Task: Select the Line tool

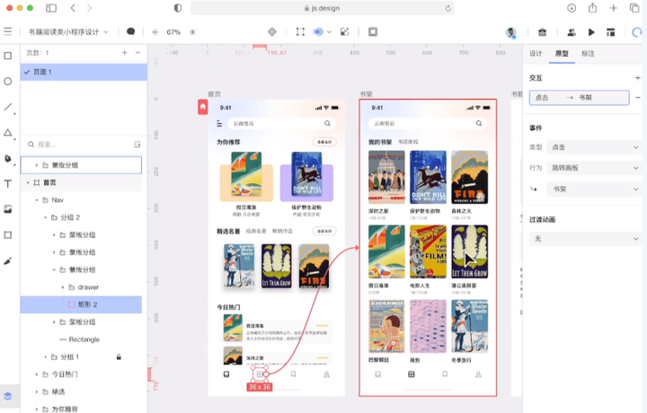Action: click(8, 107)
